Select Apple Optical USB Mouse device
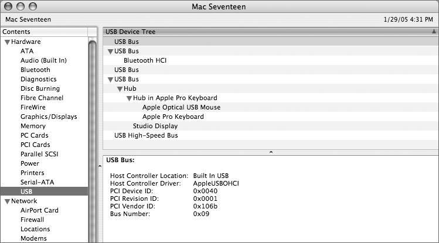 182,107
